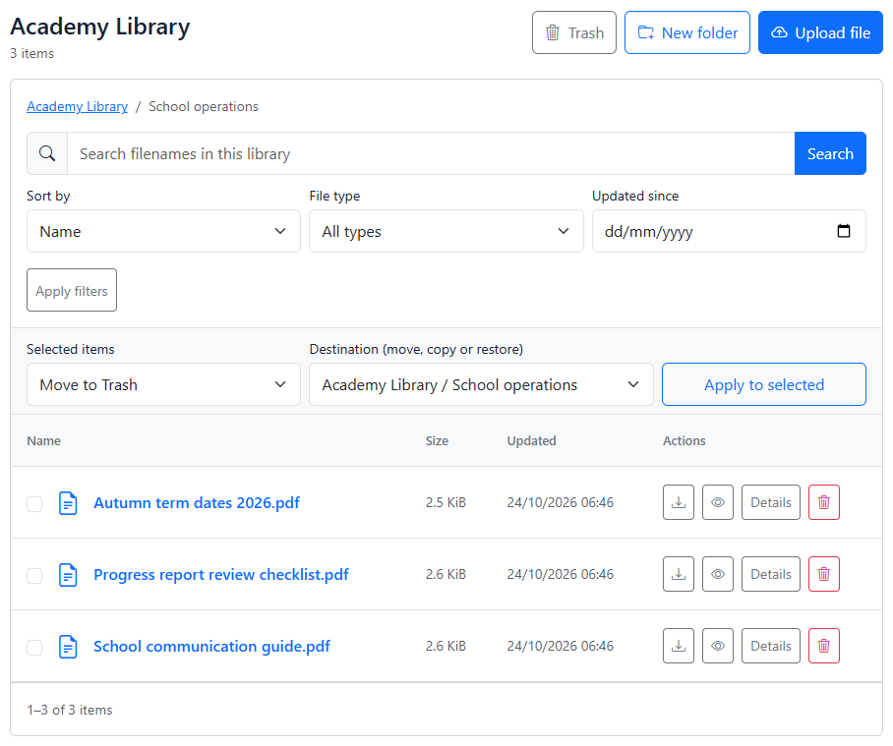Click the blue Search button
The height and width of the screenshot is (746, 893).
[x=830, y=153]
